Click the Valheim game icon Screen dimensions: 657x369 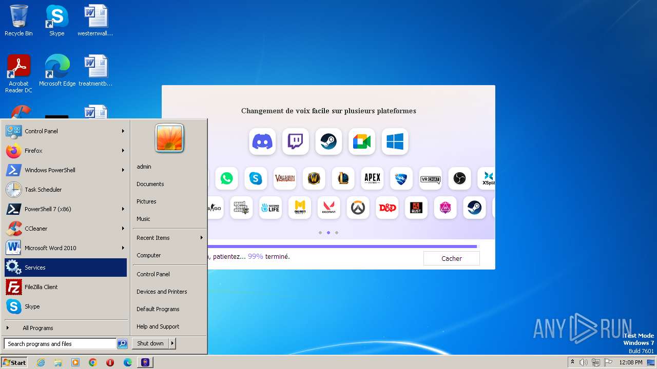point(285,178)
